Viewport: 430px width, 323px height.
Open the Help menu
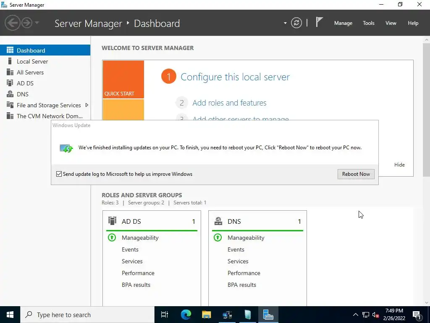413,23
